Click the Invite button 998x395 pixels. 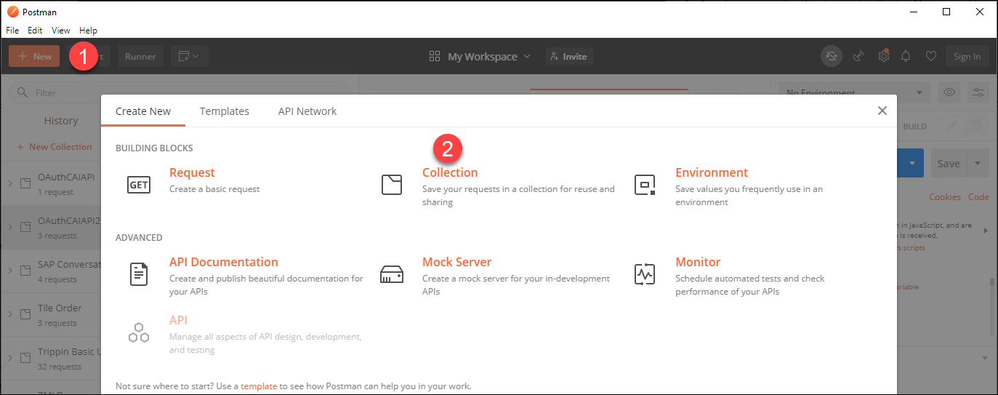pos(569,56)
